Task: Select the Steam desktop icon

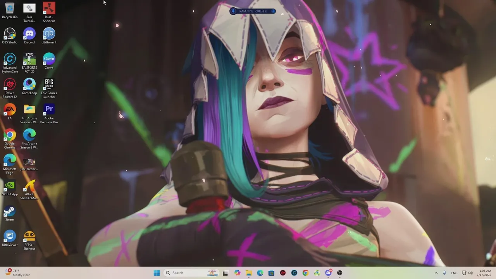Action: coord(10,213)
